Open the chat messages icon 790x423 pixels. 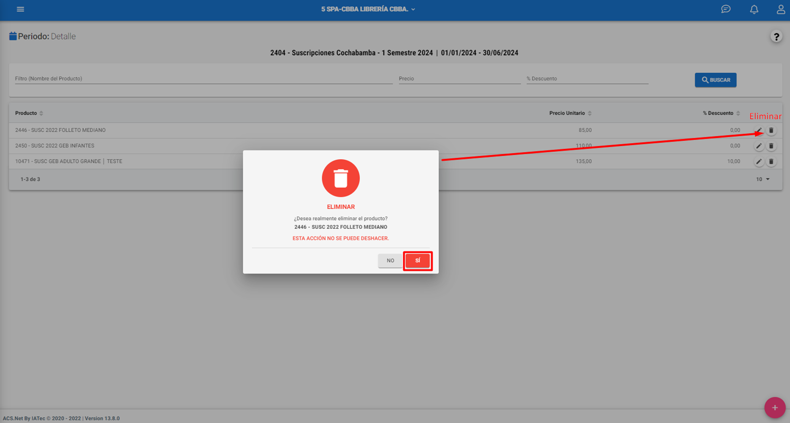tap(726, 9)
